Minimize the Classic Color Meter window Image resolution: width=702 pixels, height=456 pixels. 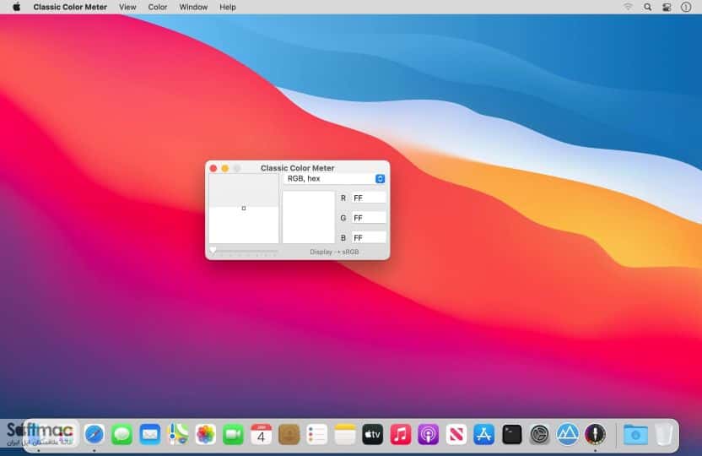click(x=225, y=168)
